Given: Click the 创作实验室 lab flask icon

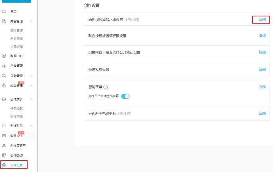Looking at the screenshot, I should click(4, 145).
